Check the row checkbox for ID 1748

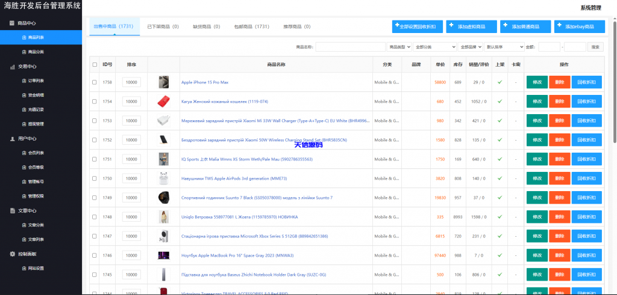(x=95, y=217)
